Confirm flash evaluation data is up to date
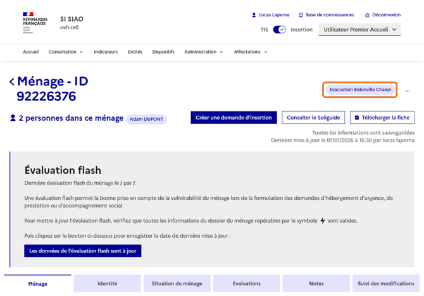The image size is (424, 296). click(82, 251)
